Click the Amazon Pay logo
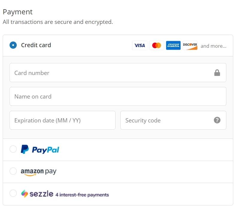Viewport: 238px width, 215px height. click(x=39, y=172)
